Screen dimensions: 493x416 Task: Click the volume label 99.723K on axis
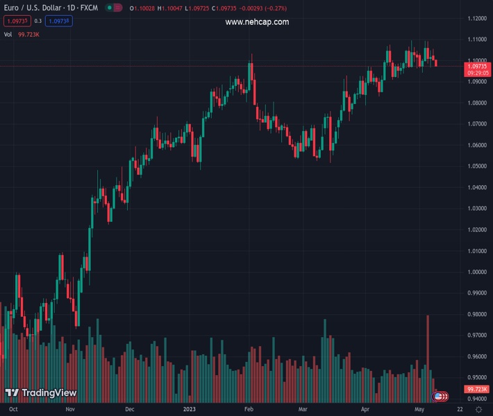point(476,389)
